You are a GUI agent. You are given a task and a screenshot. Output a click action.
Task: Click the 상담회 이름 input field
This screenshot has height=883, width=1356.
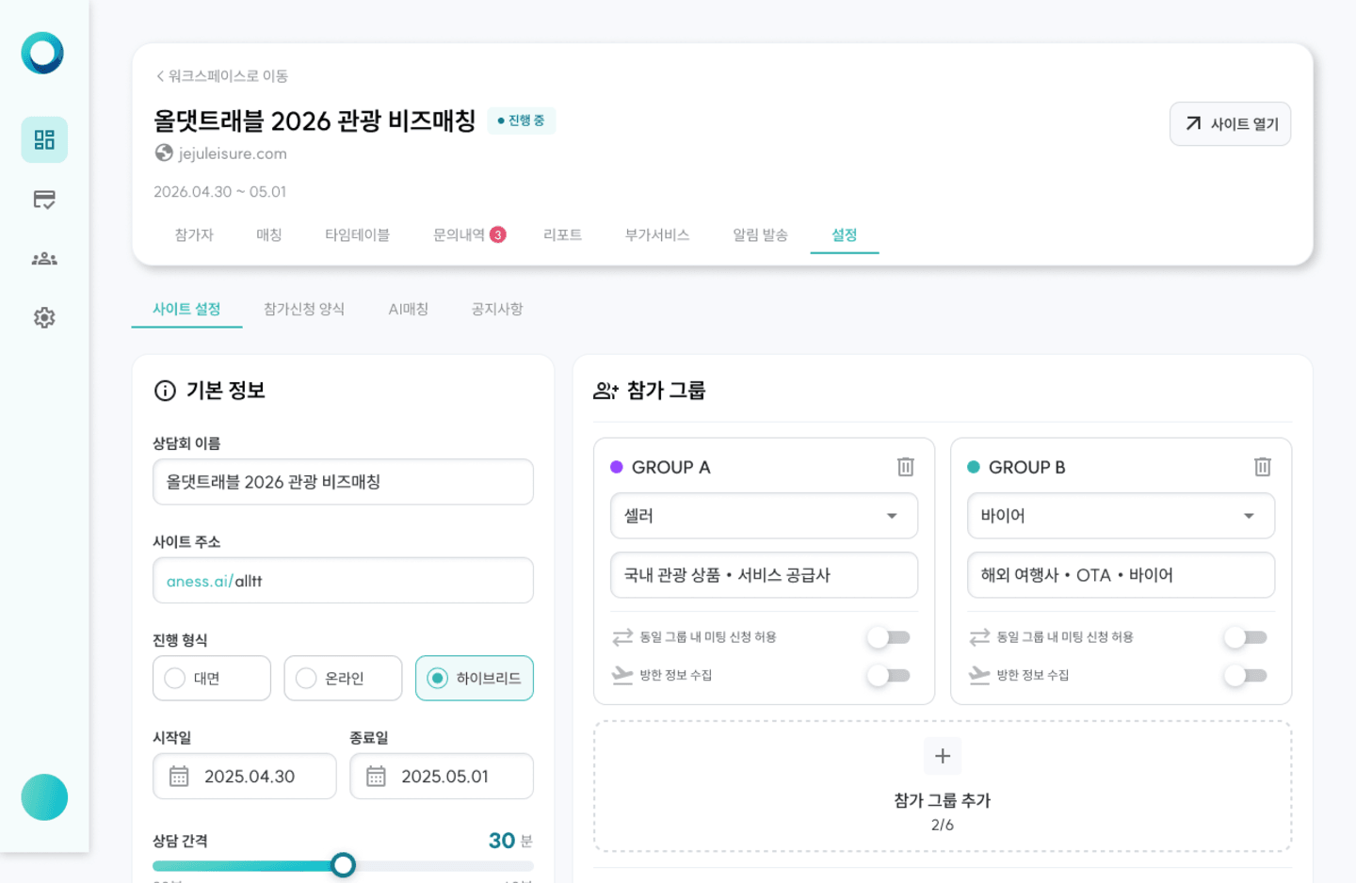coord(343,482)
